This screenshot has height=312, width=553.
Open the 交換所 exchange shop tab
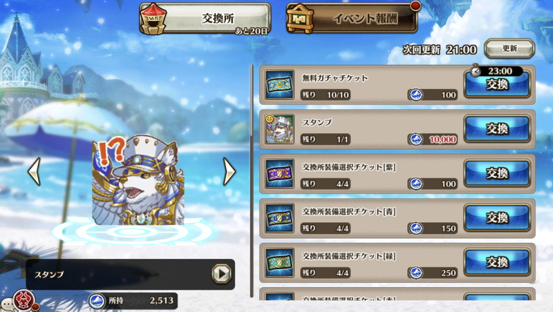[205, 19]
